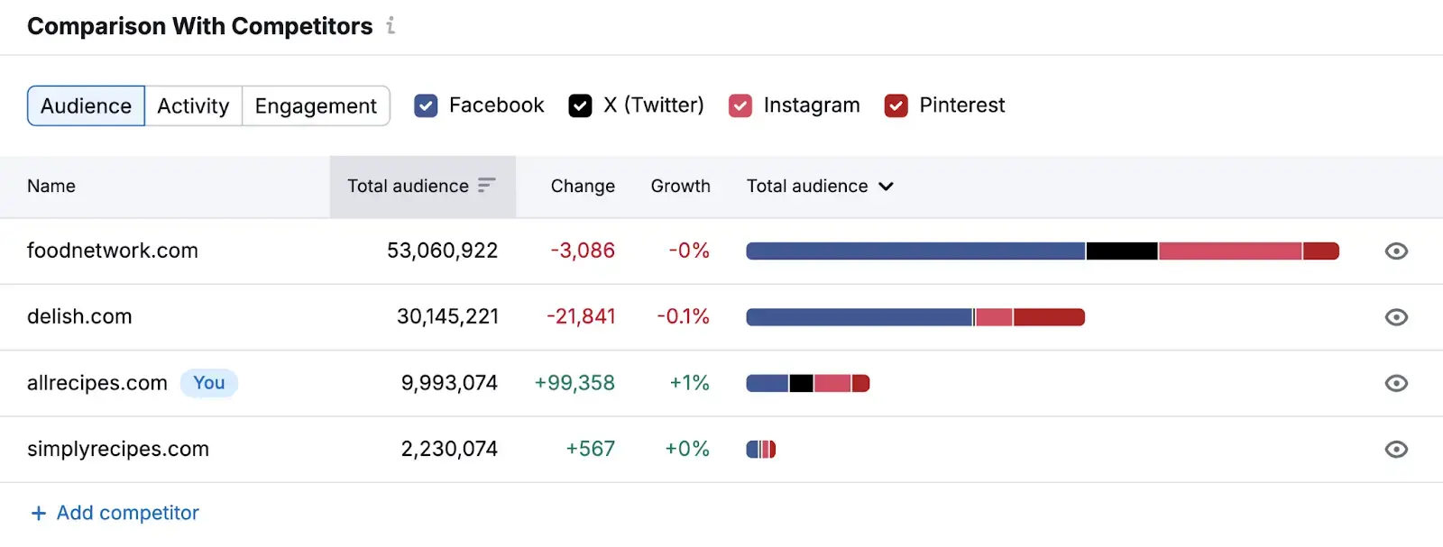Viewport: 1443px width, 547px height.
Task: Open the Total audience metric dropdown
Action: [x=887, y=186]
